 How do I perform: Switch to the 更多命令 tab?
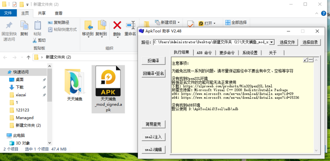click(227, 53)
